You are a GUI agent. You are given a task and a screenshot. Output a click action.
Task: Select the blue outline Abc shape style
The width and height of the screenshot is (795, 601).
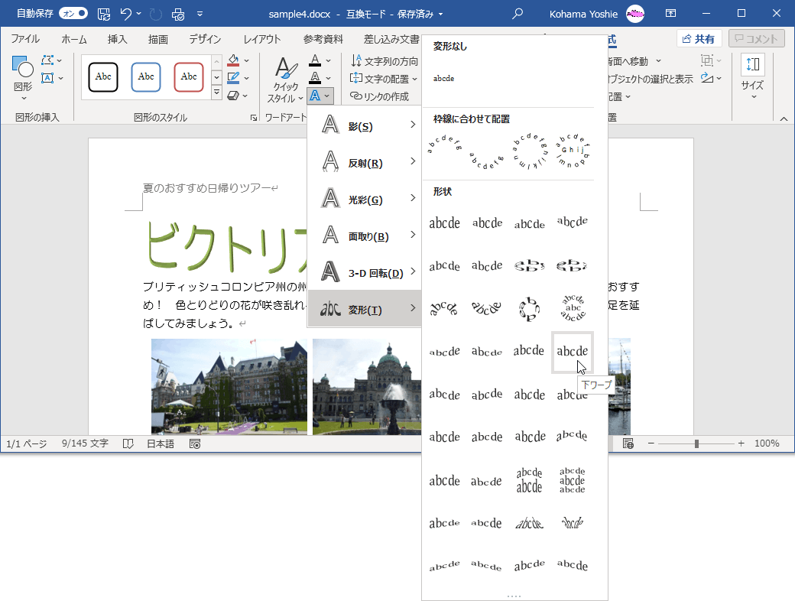(x=145, y=77)
